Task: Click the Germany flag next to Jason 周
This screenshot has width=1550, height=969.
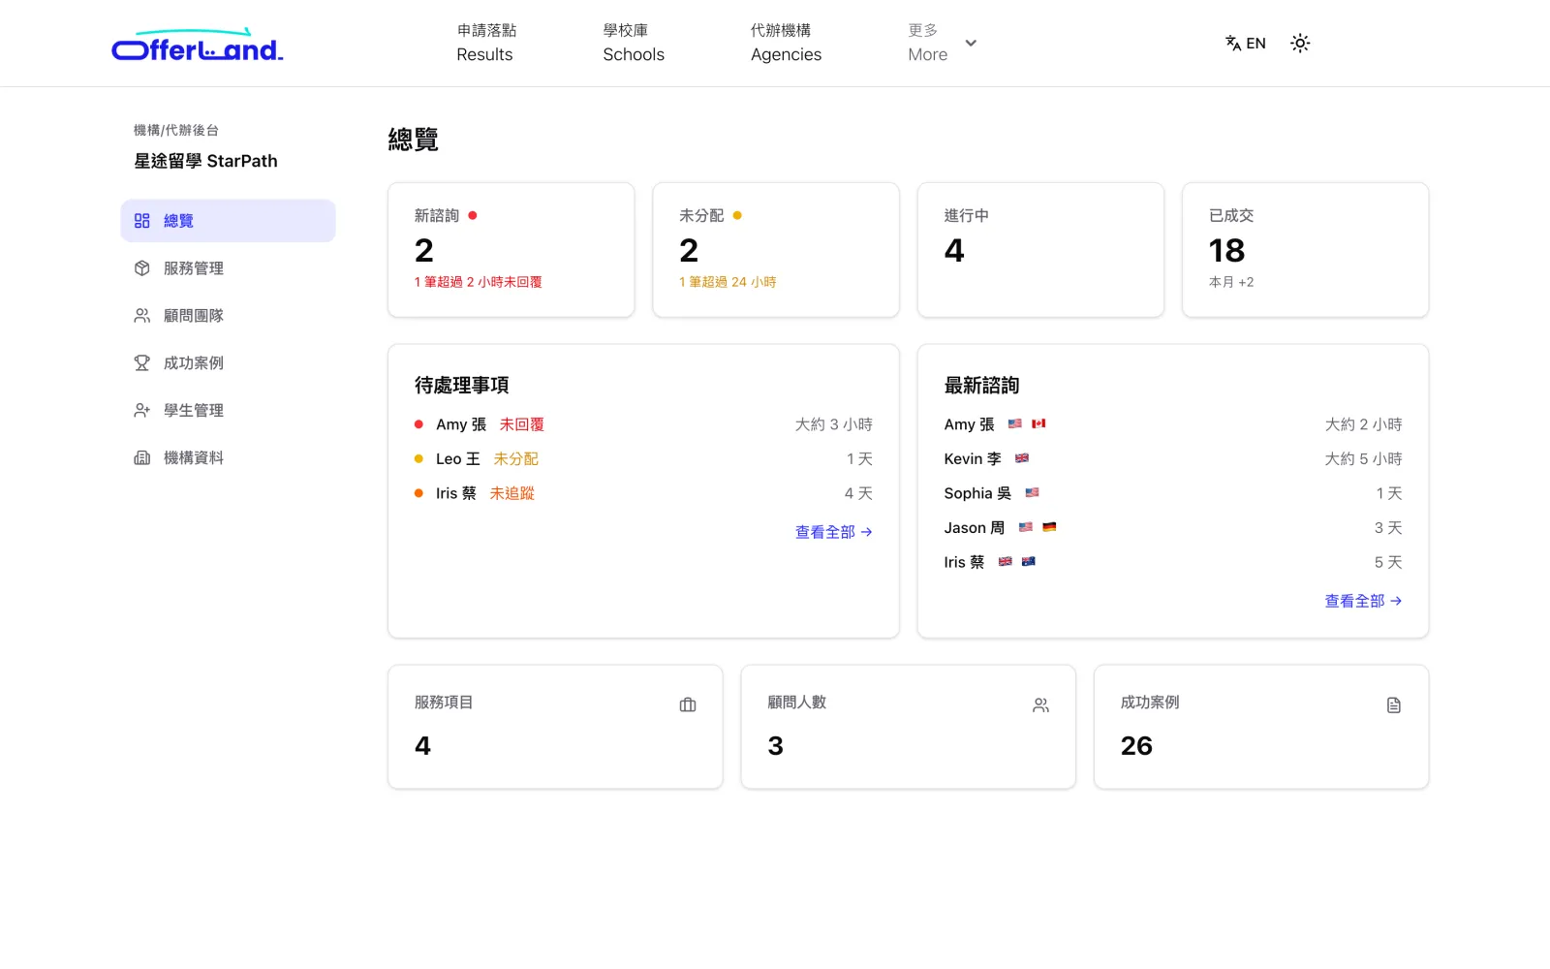Action: click(1049, 527)
